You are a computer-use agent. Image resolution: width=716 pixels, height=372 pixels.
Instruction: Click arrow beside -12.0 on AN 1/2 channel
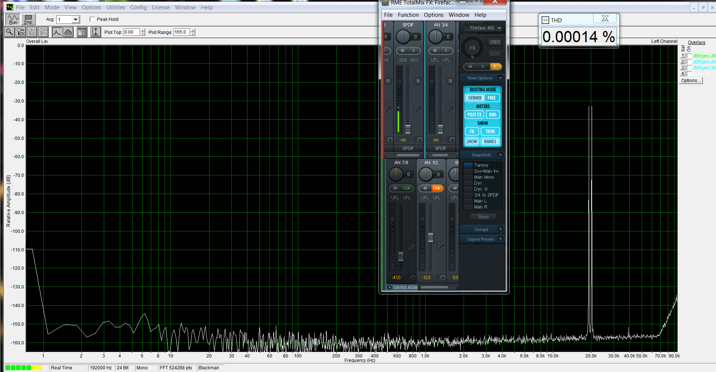[x=442, y=277]
